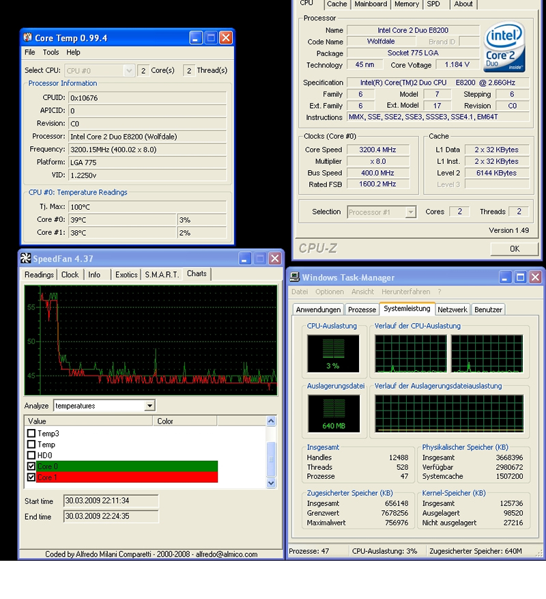Open the Herunterfahren menu
Image resolution: width=546 pixels, height=599 pixels.
tap(406, 292)
